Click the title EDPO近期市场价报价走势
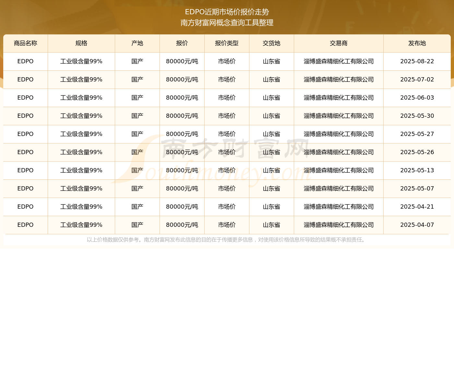 click(x=227, y=12)
